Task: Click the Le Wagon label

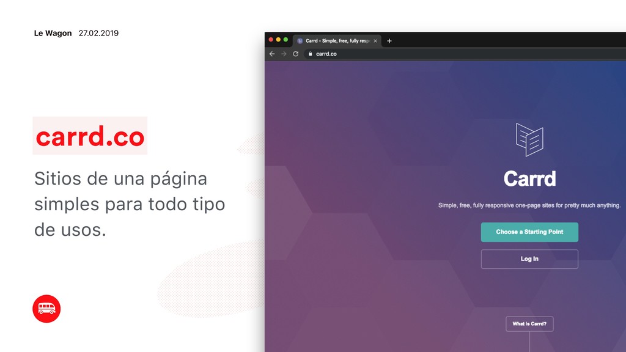Action: (53, 33)
